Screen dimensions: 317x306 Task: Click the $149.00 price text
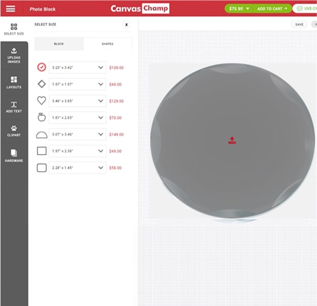click(x=116, y=135)
